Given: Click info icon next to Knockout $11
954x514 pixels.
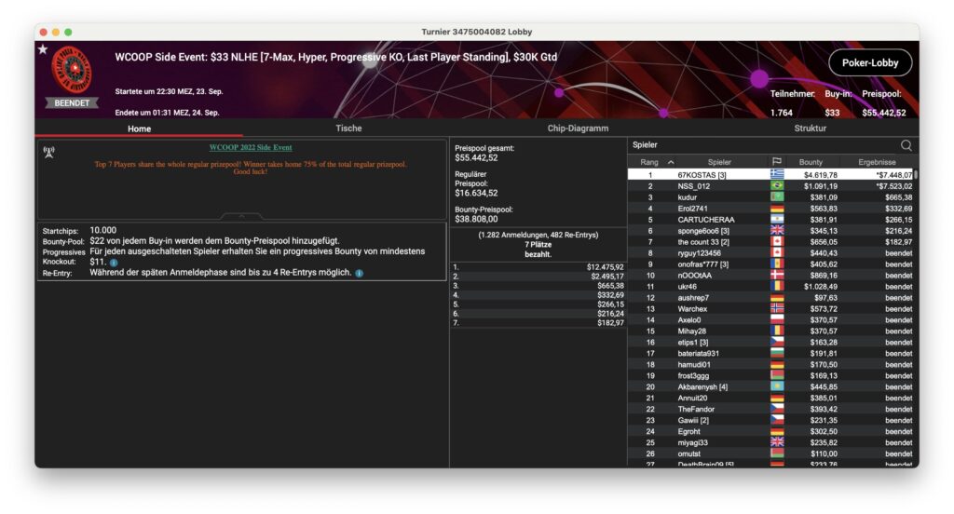Looking at the screenshot, I should point(114,263).
